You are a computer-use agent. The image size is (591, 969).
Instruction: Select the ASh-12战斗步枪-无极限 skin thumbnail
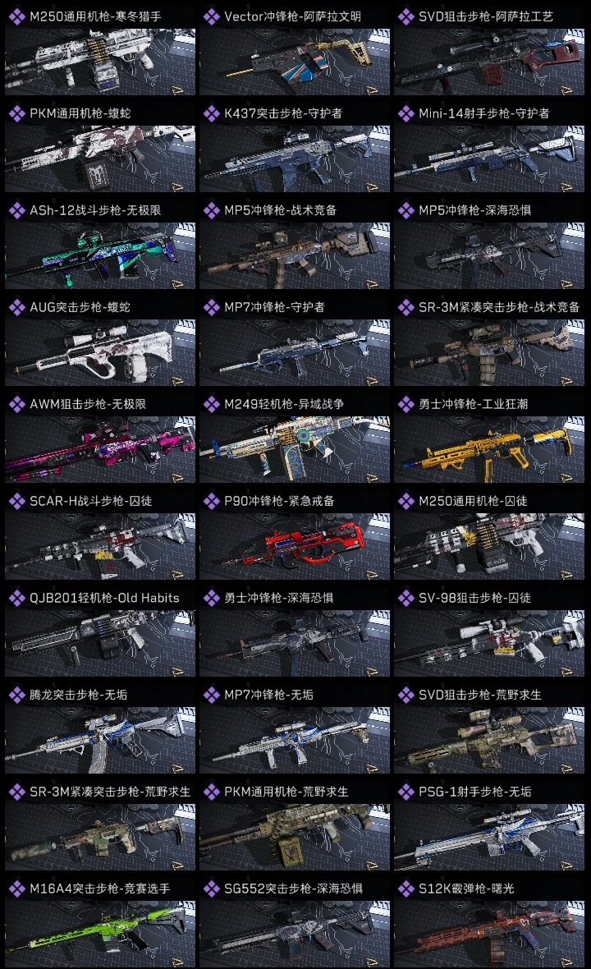[x=100, y=255]
